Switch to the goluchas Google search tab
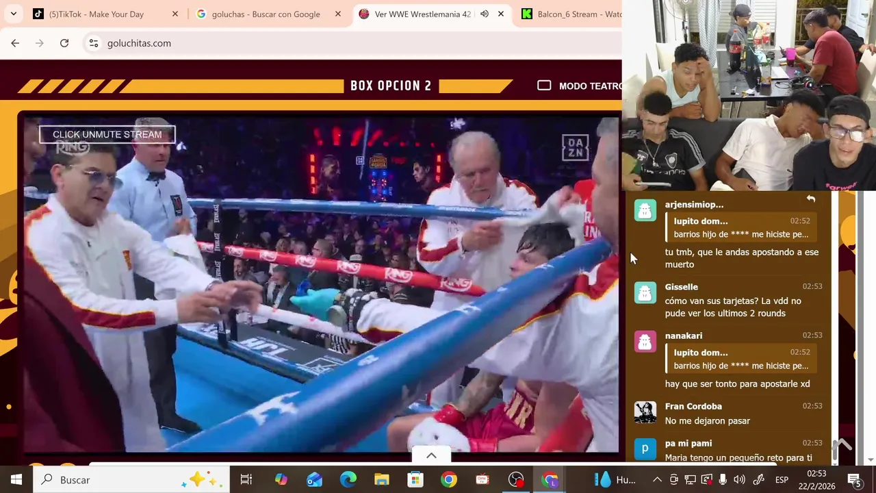 [266, 14]
